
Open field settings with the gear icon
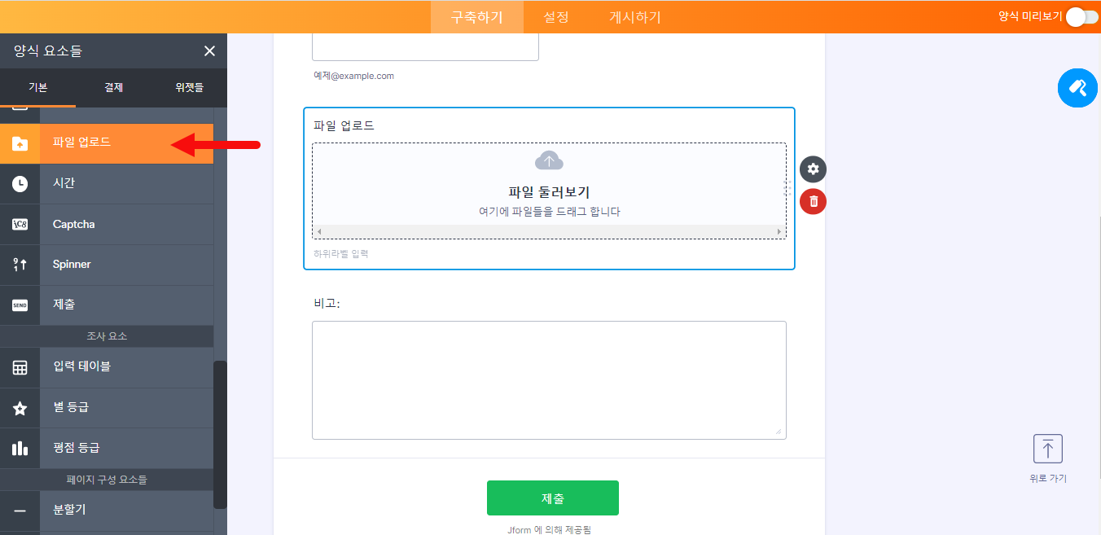tap(813, 169)
